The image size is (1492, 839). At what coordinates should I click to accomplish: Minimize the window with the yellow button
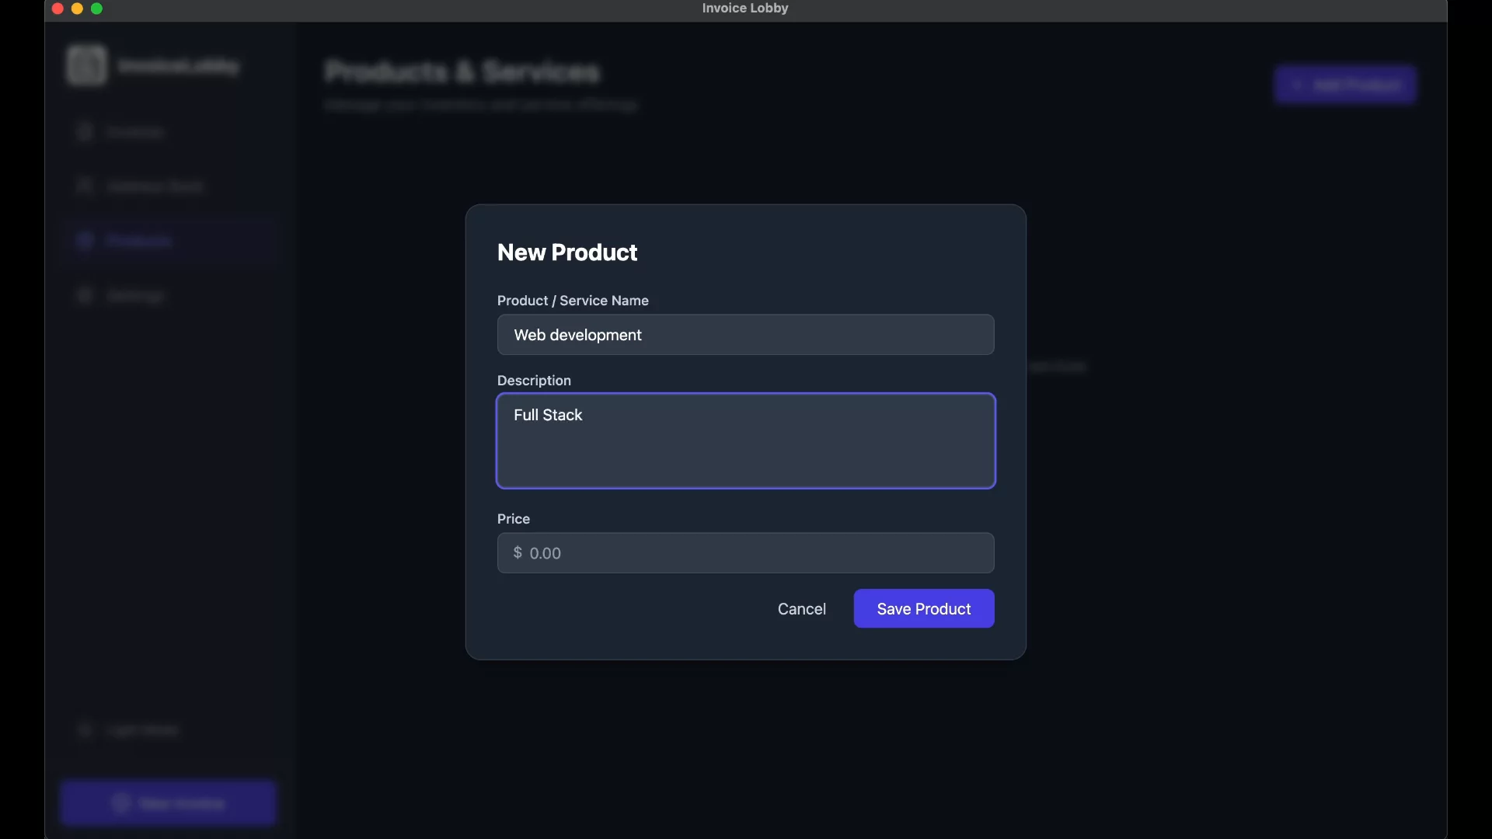[77, 9]
